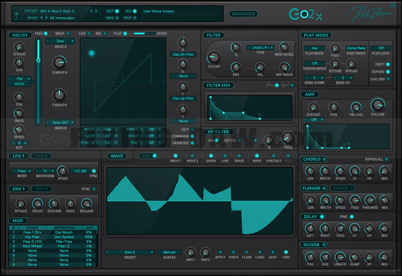
Task: Open the Osc Dri Fine X destination
Action: click(x=183, y=54)
